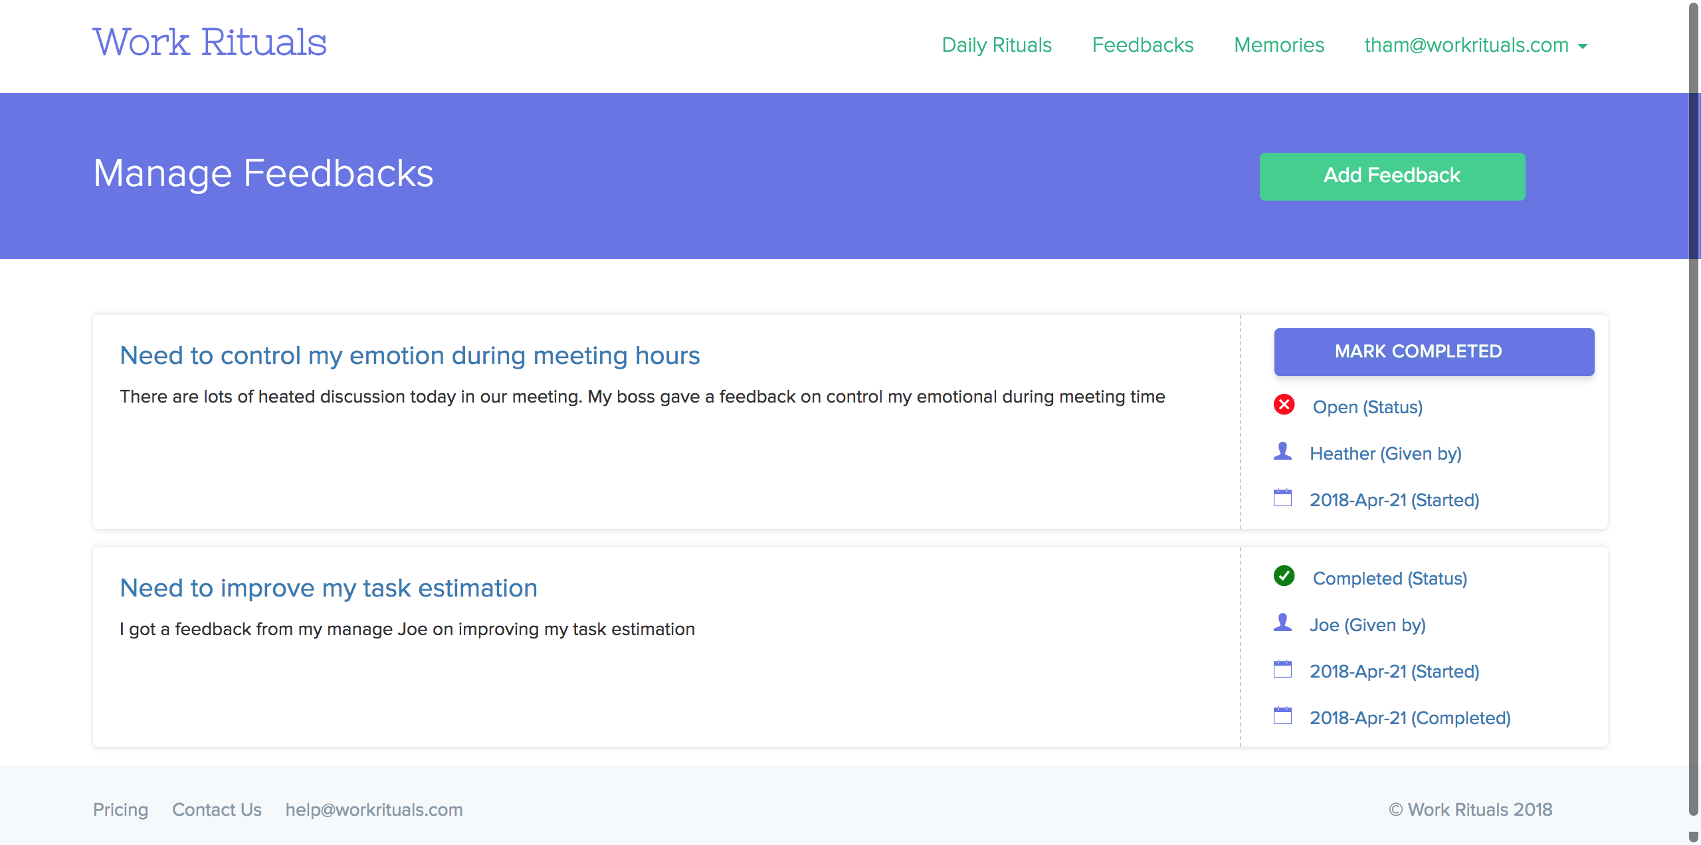Click the person icon beside Joe
This screenshot has width=1701, height=845.
tap(1282, 623)
